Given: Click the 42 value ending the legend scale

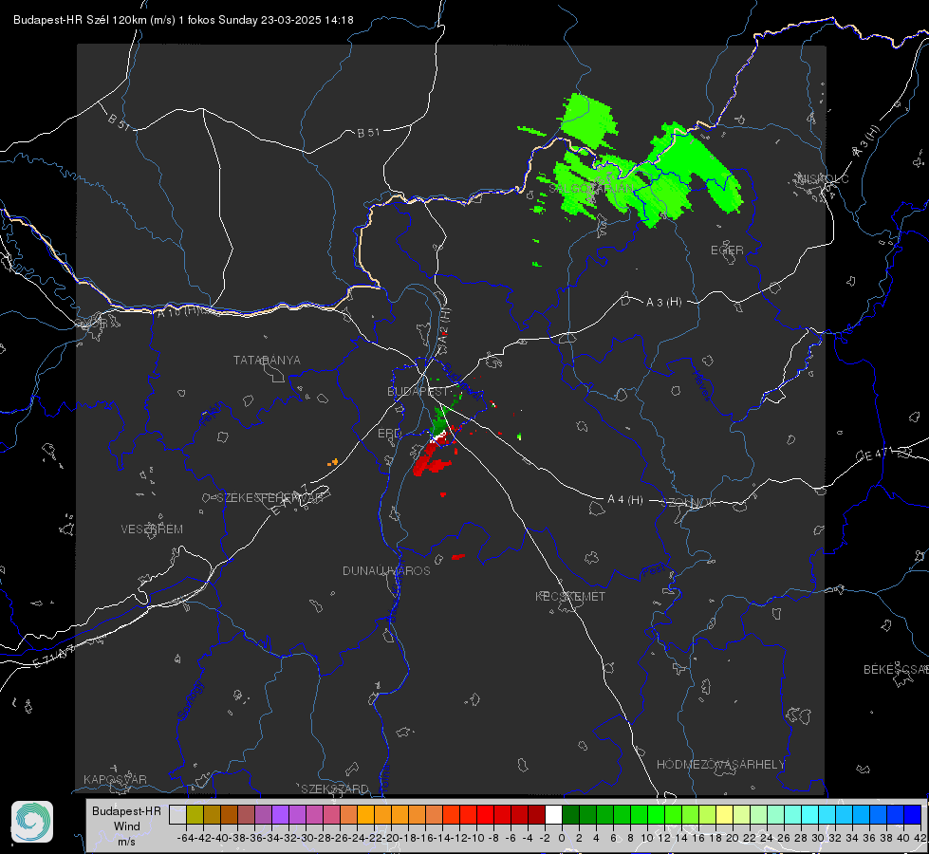Looking at the screenshot, I should pos(920,838).
